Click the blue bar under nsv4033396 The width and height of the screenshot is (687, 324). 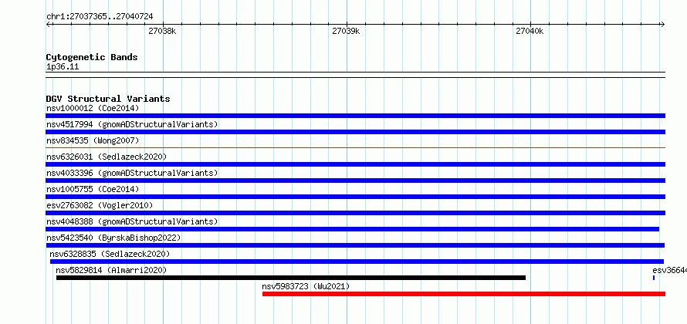tap(355, 181)
